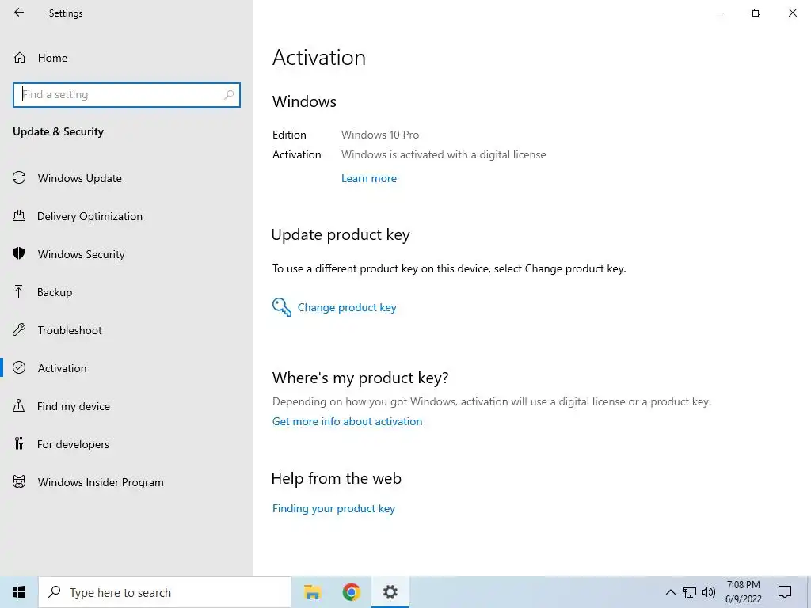811x608 pixels.
Task: Click 'Windows is activated with a digital license'
Action: [444, 154]
